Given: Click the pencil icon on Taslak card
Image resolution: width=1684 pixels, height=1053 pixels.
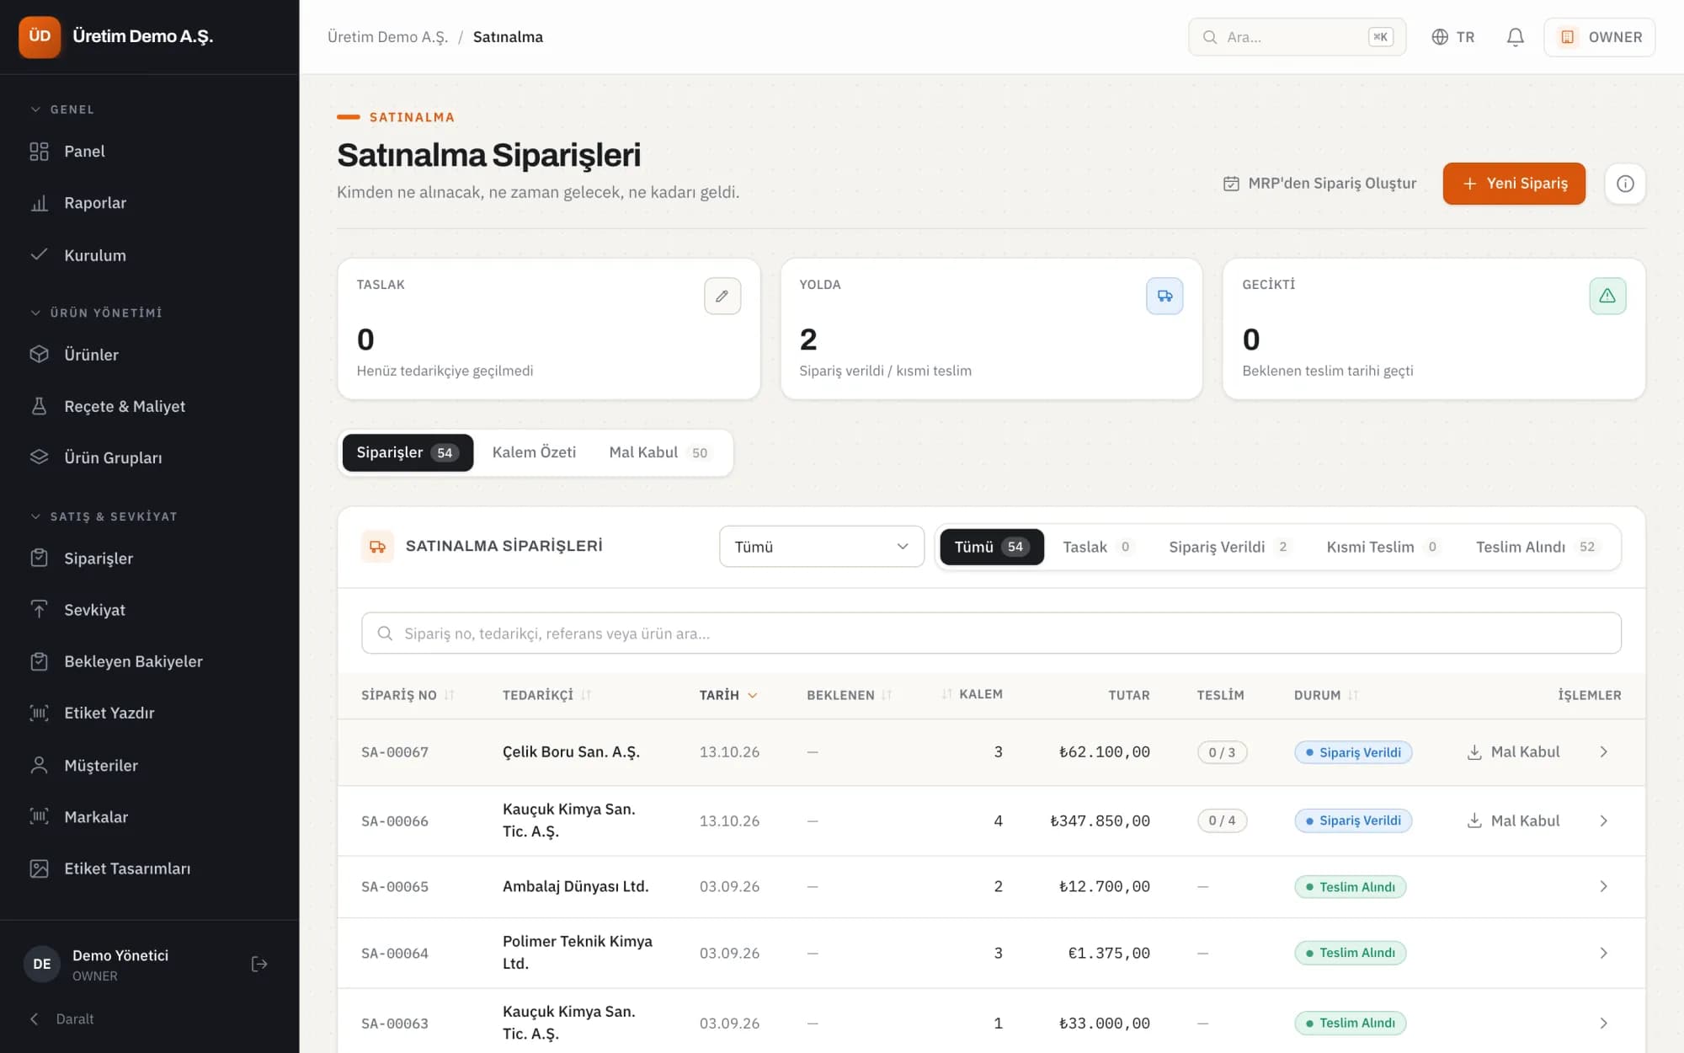Looking at the screenshot, I should coord(722,296).
